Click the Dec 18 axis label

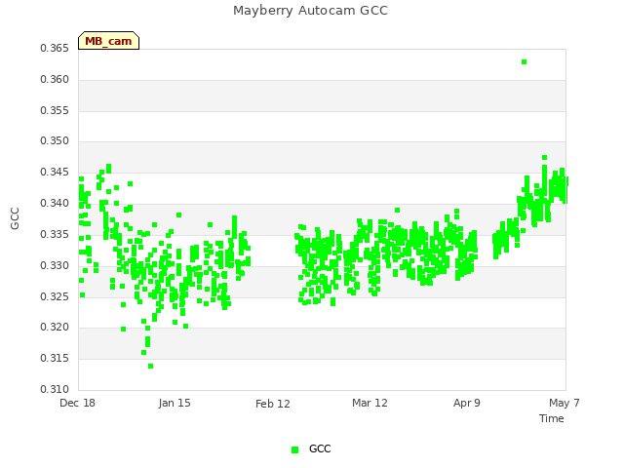[77, 403]
